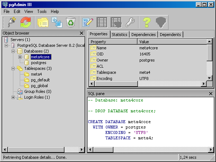This screenshot has width=216, height=162.
Task: Select the Servers (1) root icon
Action: pos(6,40)
